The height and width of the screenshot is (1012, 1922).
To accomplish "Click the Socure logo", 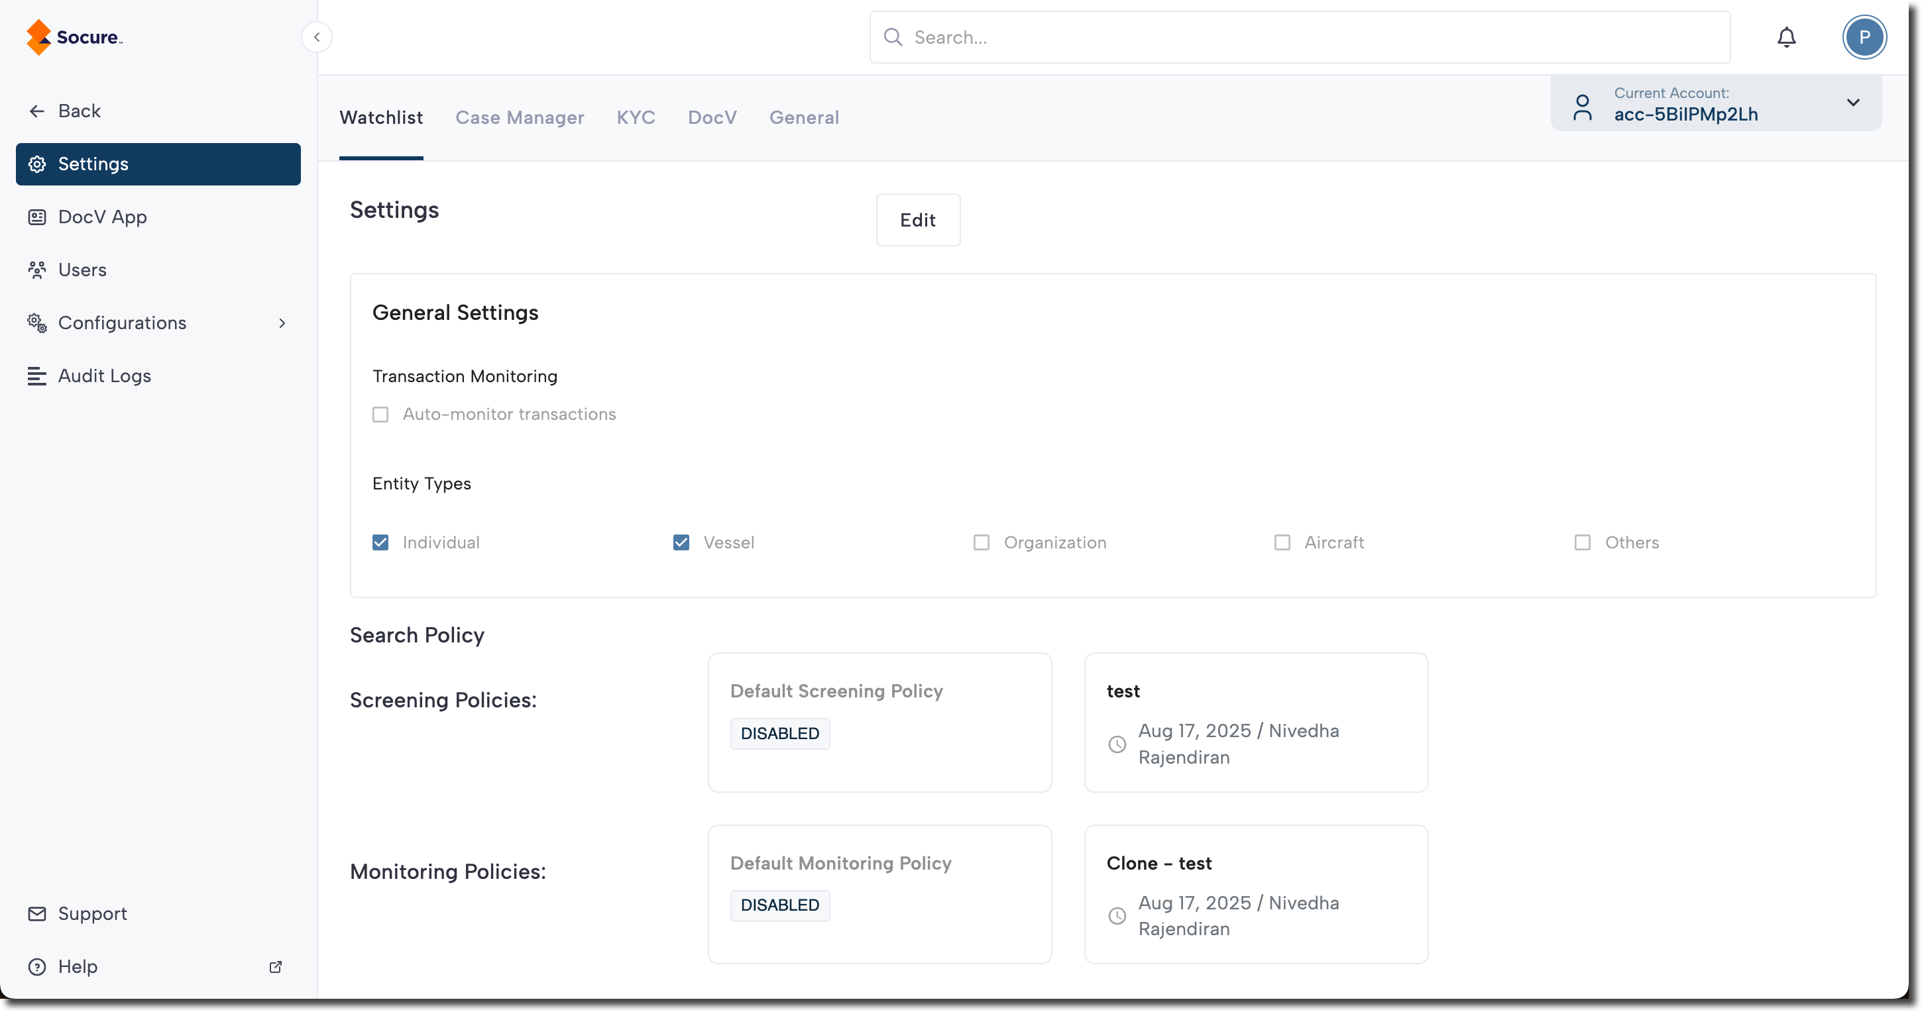I will pyautogui.click(x=74, y=37).
